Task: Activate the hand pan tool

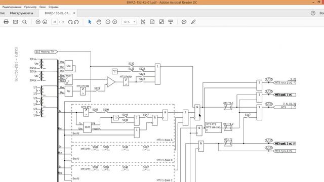Action: coord(99,22)
